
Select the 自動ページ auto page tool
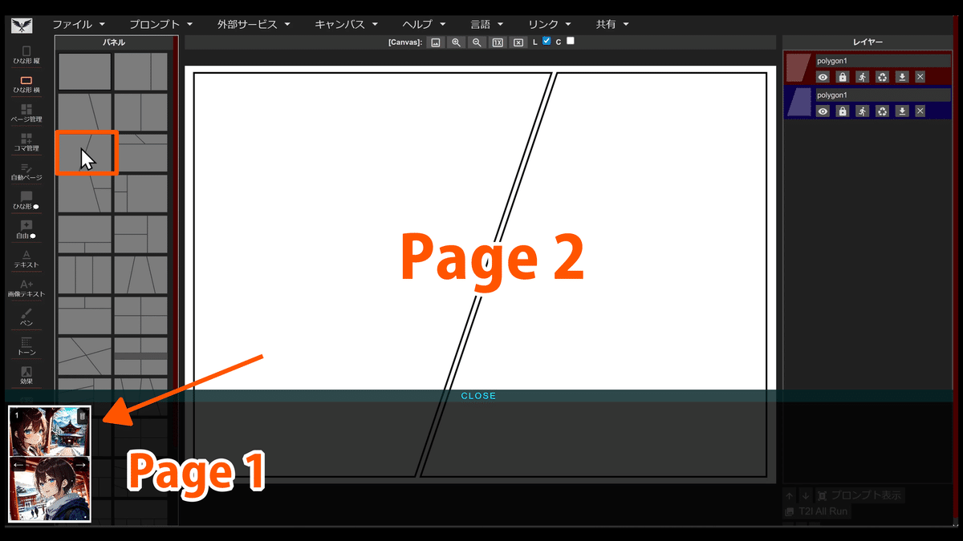25,173
